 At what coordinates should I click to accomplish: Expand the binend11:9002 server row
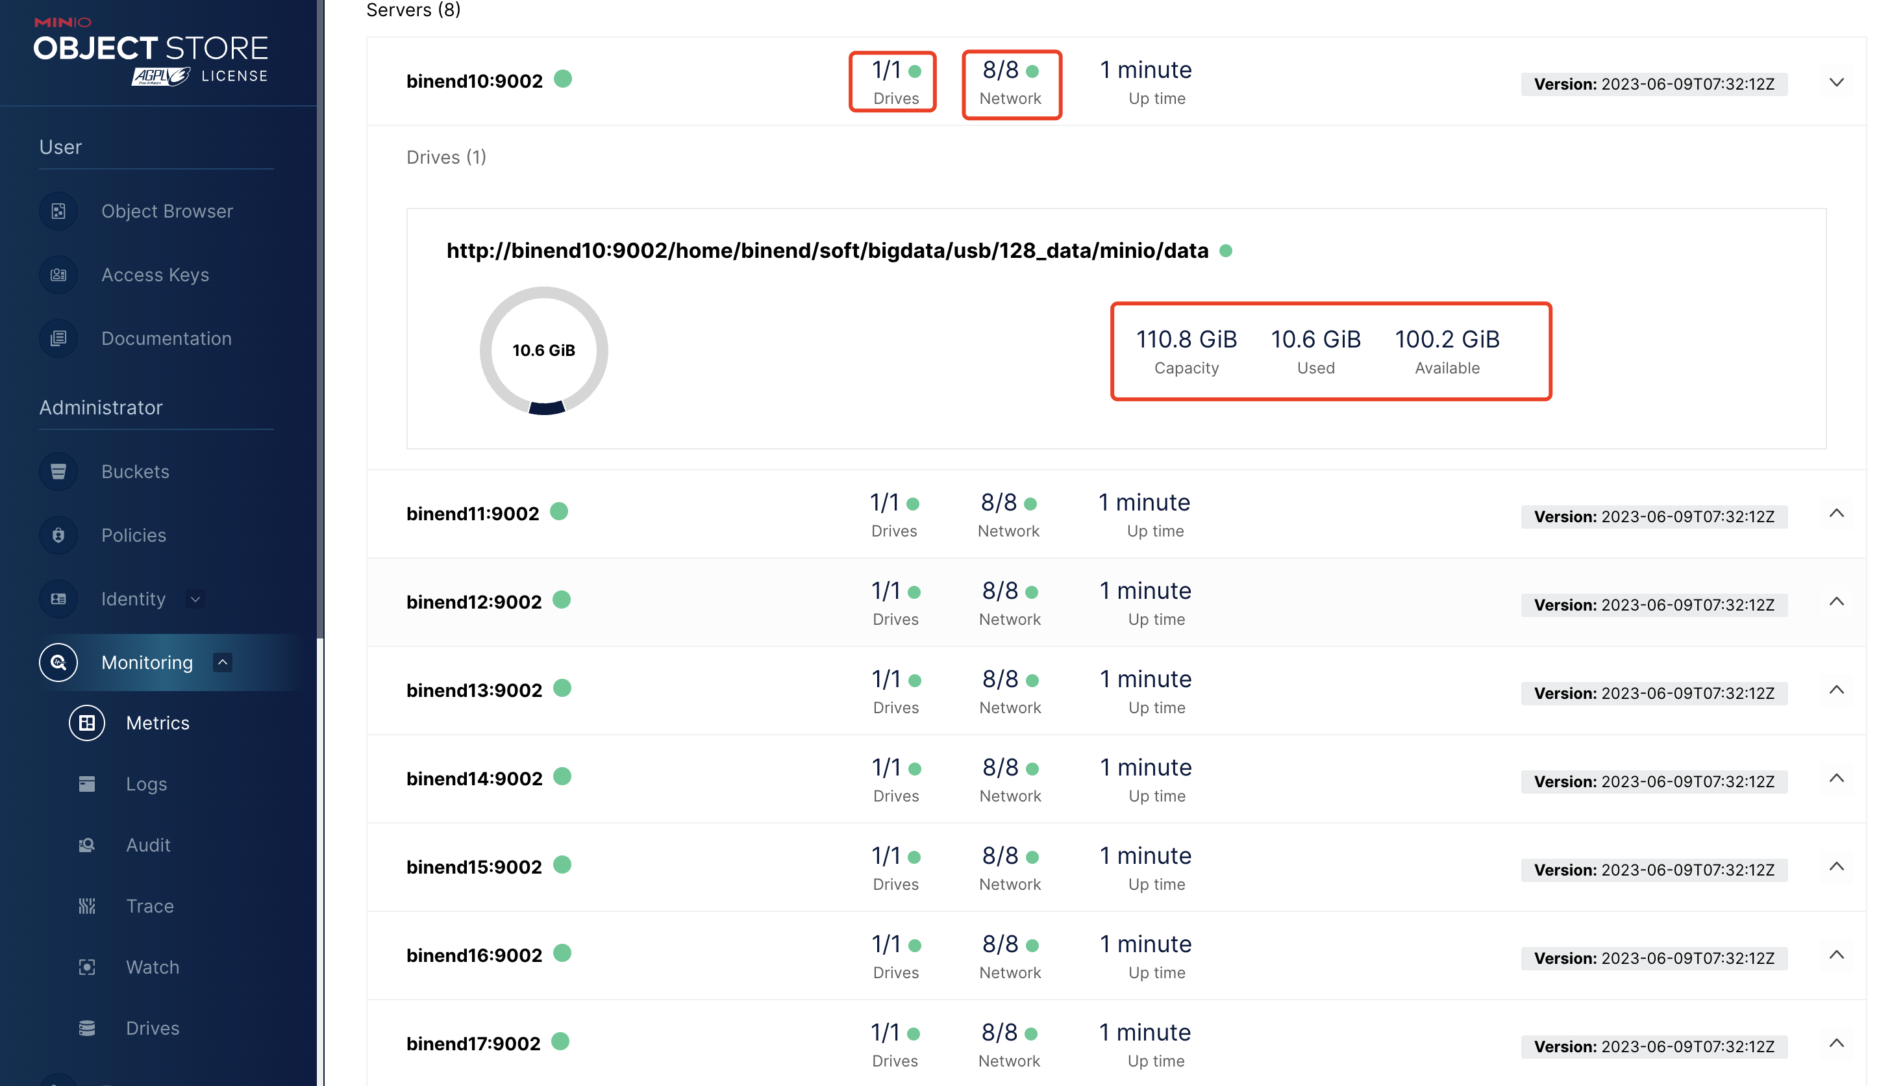coord(1836,513)
